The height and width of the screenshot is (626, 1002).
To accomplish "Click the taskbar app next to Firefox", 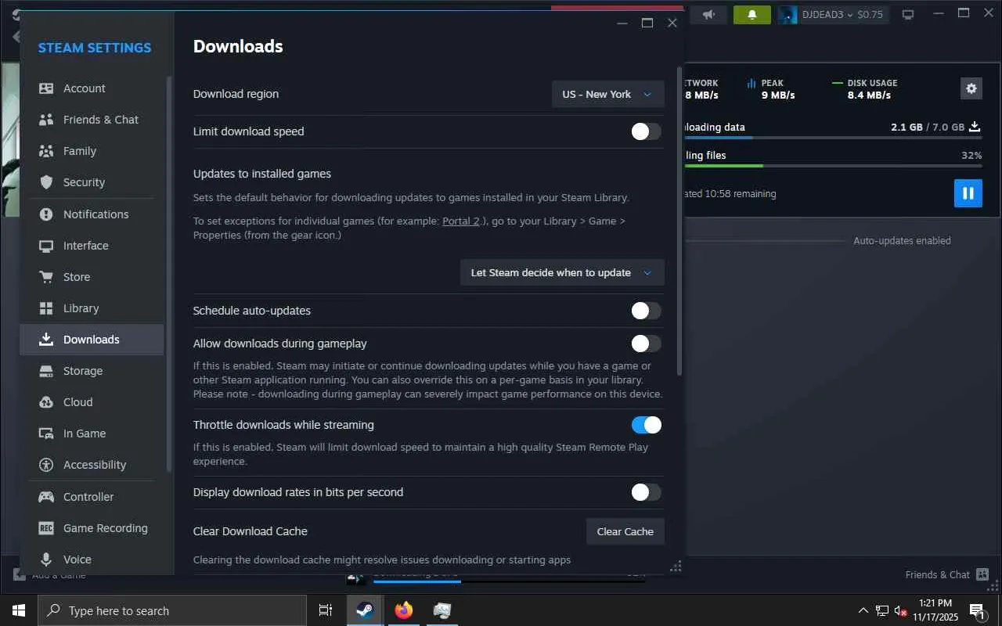I will pyautogui.click(x=442, y=610).
